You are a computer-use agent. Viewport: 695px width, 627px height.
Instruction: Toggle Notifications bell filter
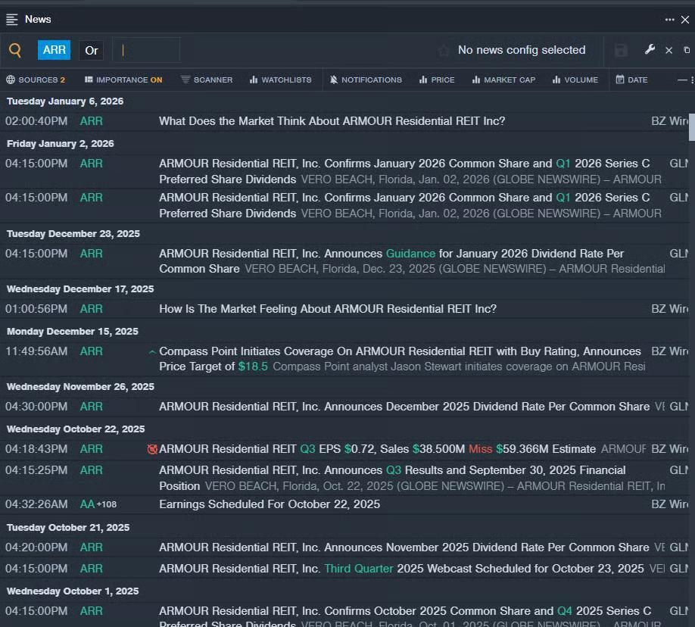click(x=366, y=80)
